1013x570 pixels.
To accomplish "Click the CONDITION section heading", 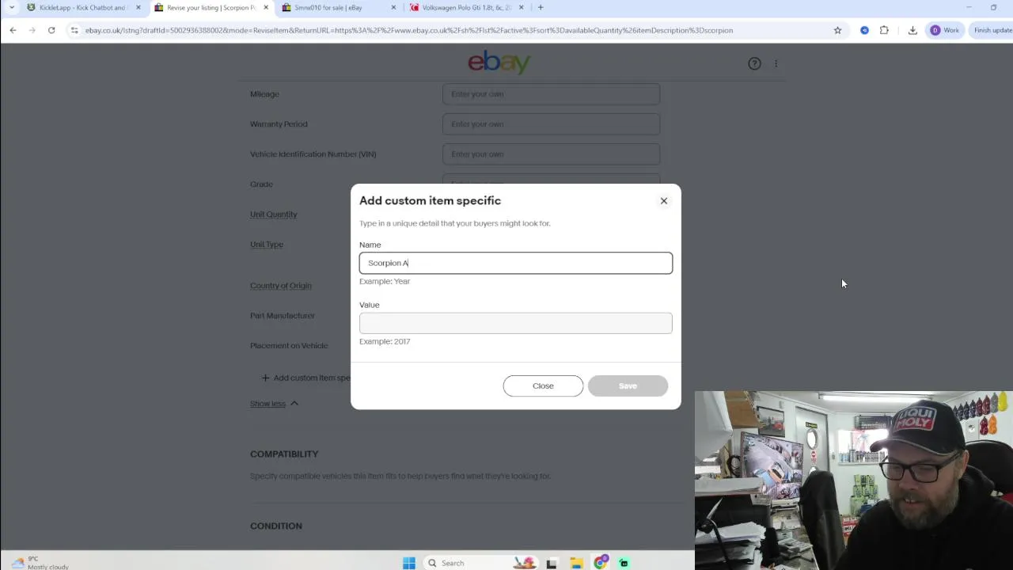I will 276,526.
